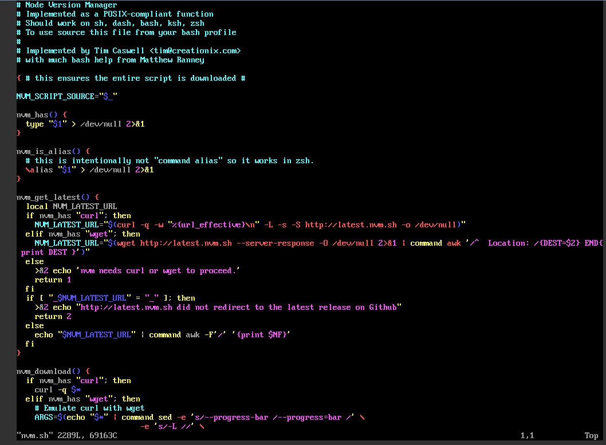The height and width of the screenshot is (445, 606).
Task: Click the "return 2" statement
Action: (x=53, y=316)
